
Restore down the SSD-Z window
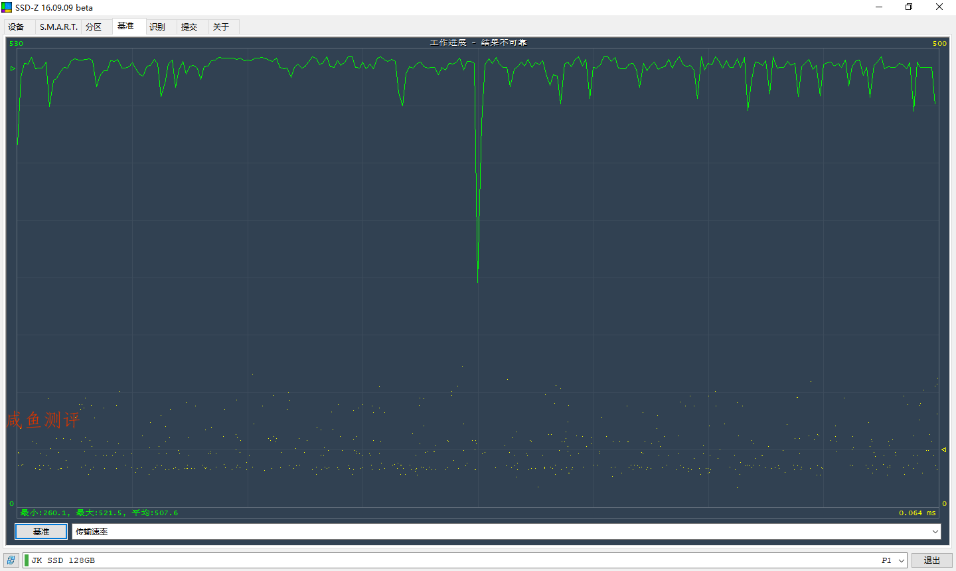click(x=909, y=7)
